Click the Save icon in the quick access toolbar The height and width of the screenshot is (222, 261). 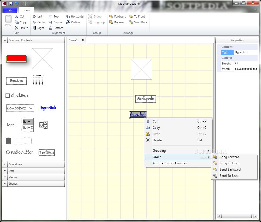(x=11, y=3)
